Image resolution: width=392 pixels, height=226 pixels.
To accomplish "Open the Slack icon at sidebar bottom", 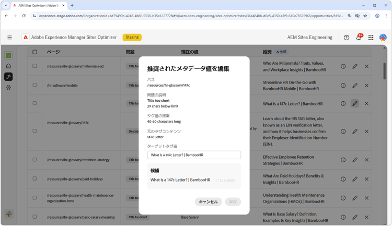I will pos(9,214).
